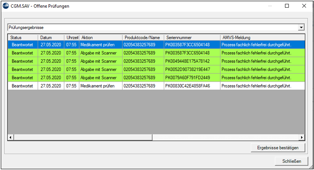Click the Uhrzeit column header

[71, 37]
